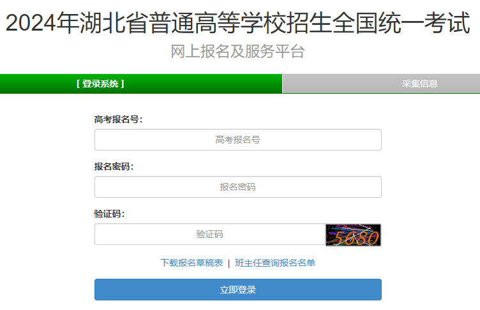This screenshot has width=480, height=310.
Task: Click the 验证码 placeholder text
Action: [210, 234]
